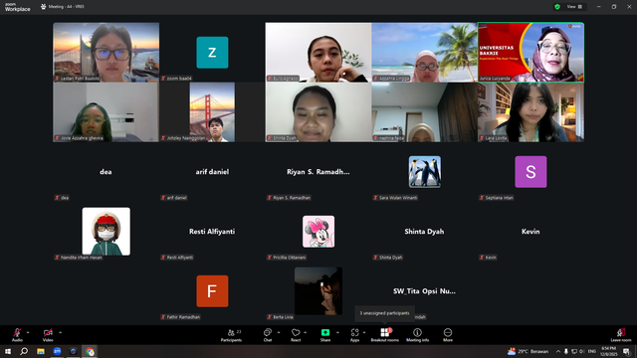Select Azzahra Lingga's beach video tile
637x358 pixels.
coord(425,53)
